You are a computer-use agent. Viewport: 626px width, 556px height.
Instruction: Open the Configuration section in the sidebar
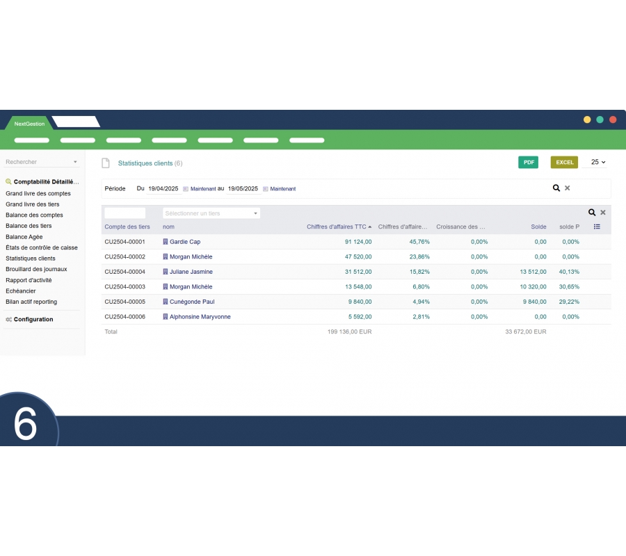[33, 320]
